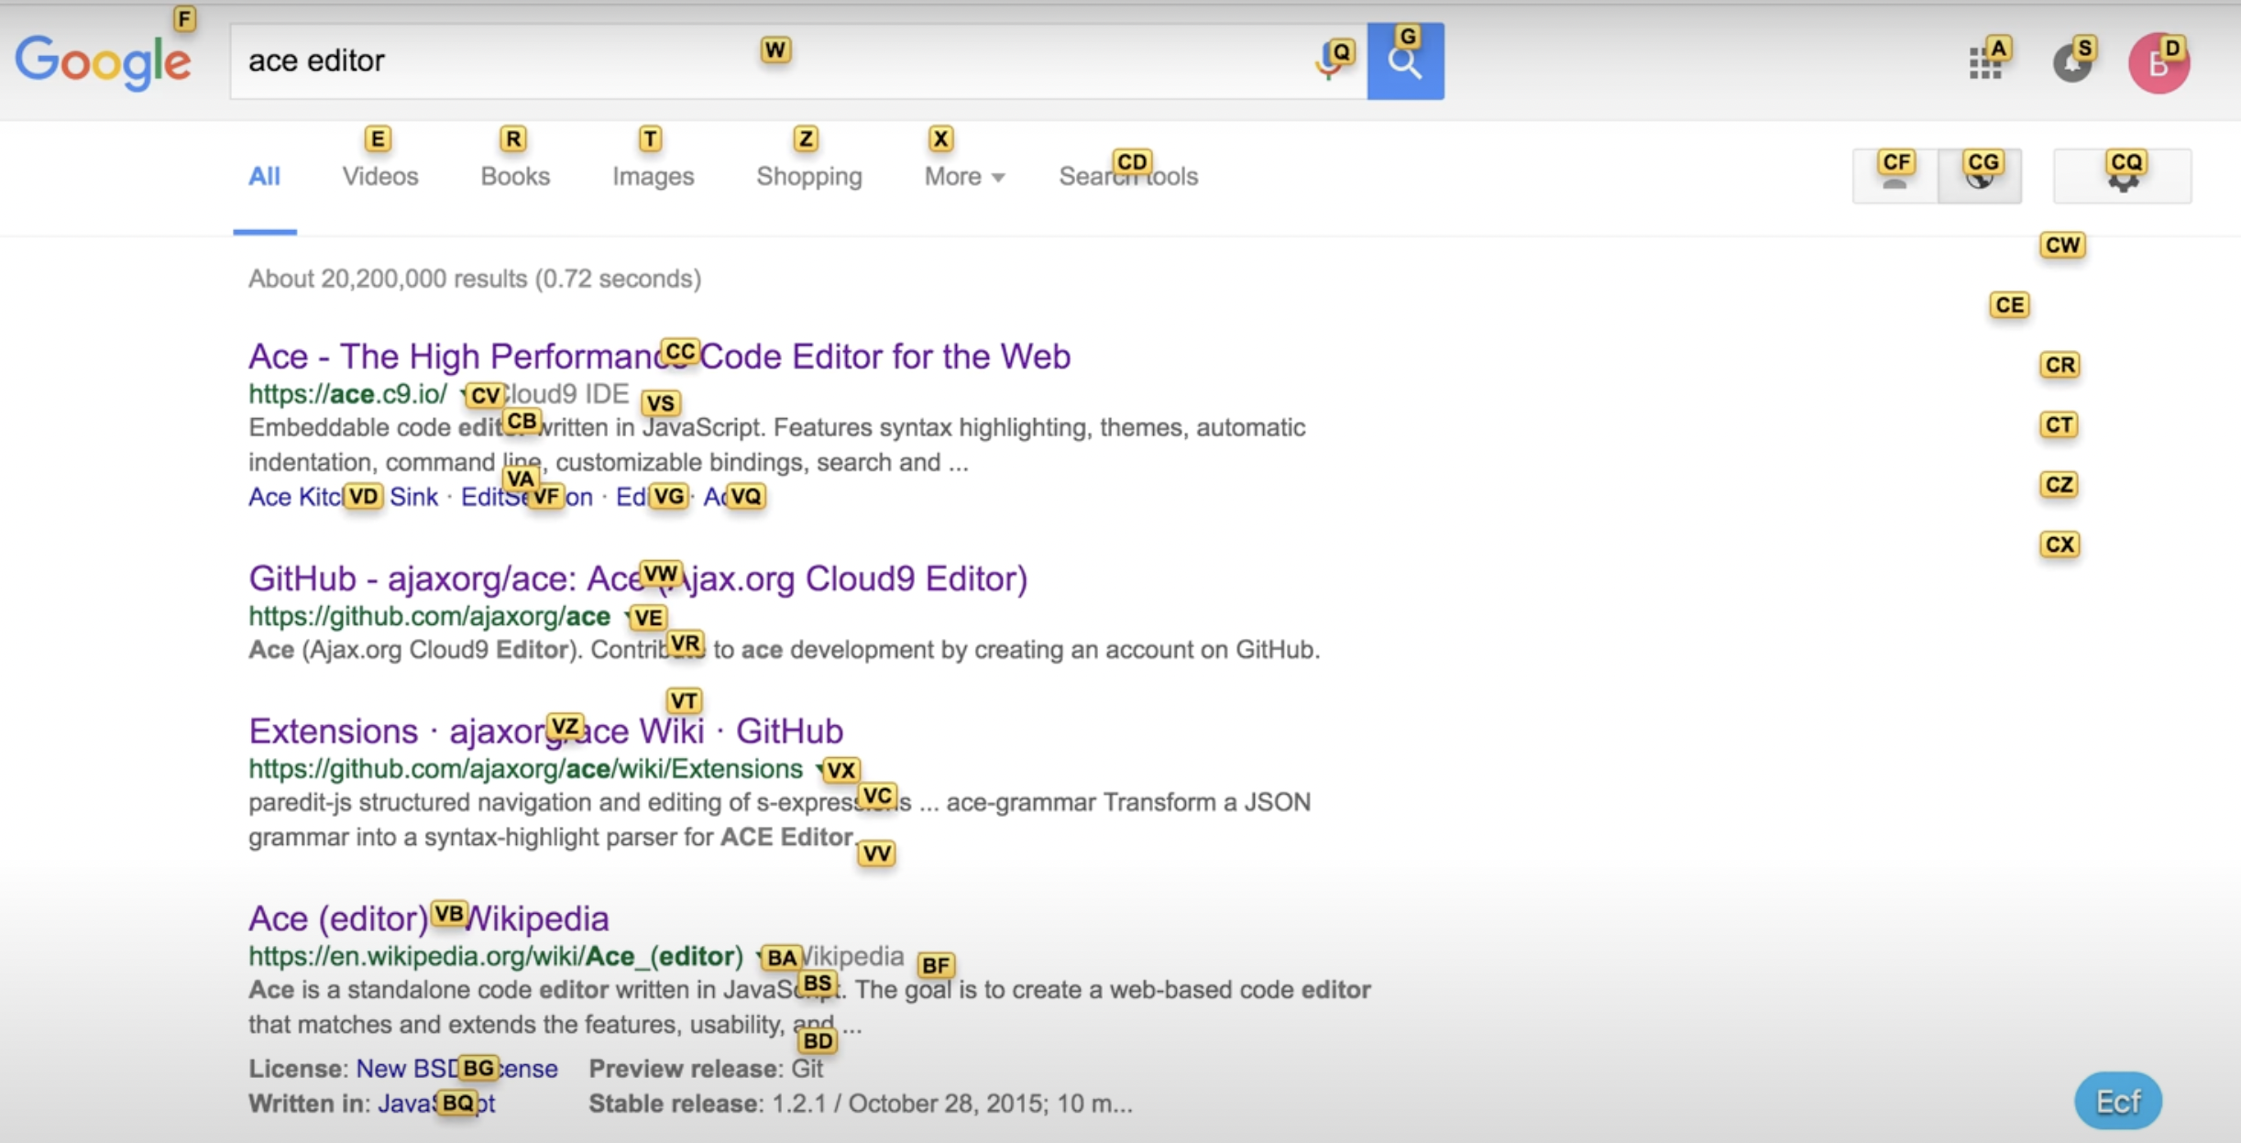Screen dimensions: 2241x1143
Task: Click the Google logo
Action: [x=103, y=62]
